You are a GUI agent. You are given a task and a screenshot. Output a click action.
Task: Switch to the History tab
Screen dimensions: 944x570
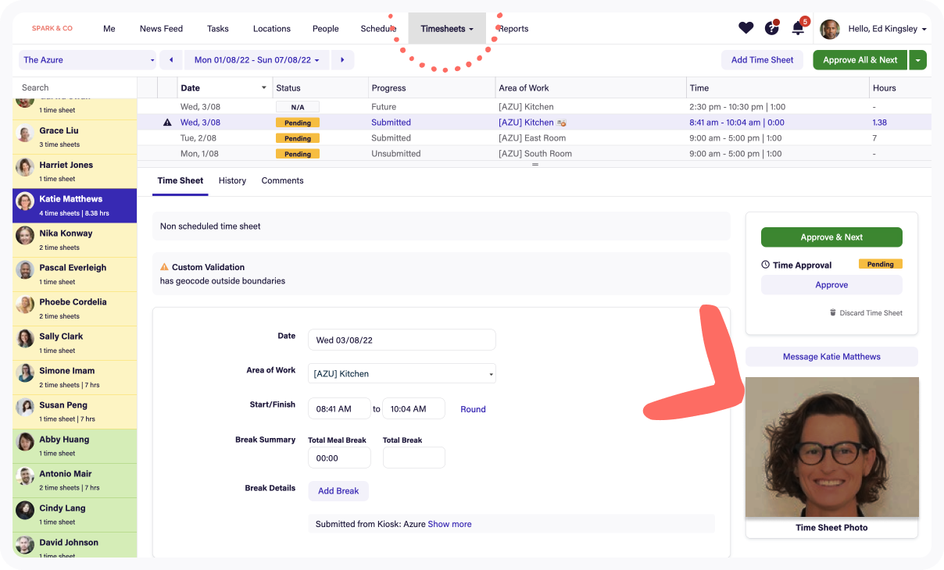(x=232, y=180)
